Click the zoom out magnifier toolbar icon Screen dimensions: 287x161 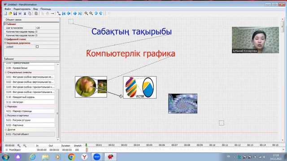pyautogui.click(x=91, y=13)
